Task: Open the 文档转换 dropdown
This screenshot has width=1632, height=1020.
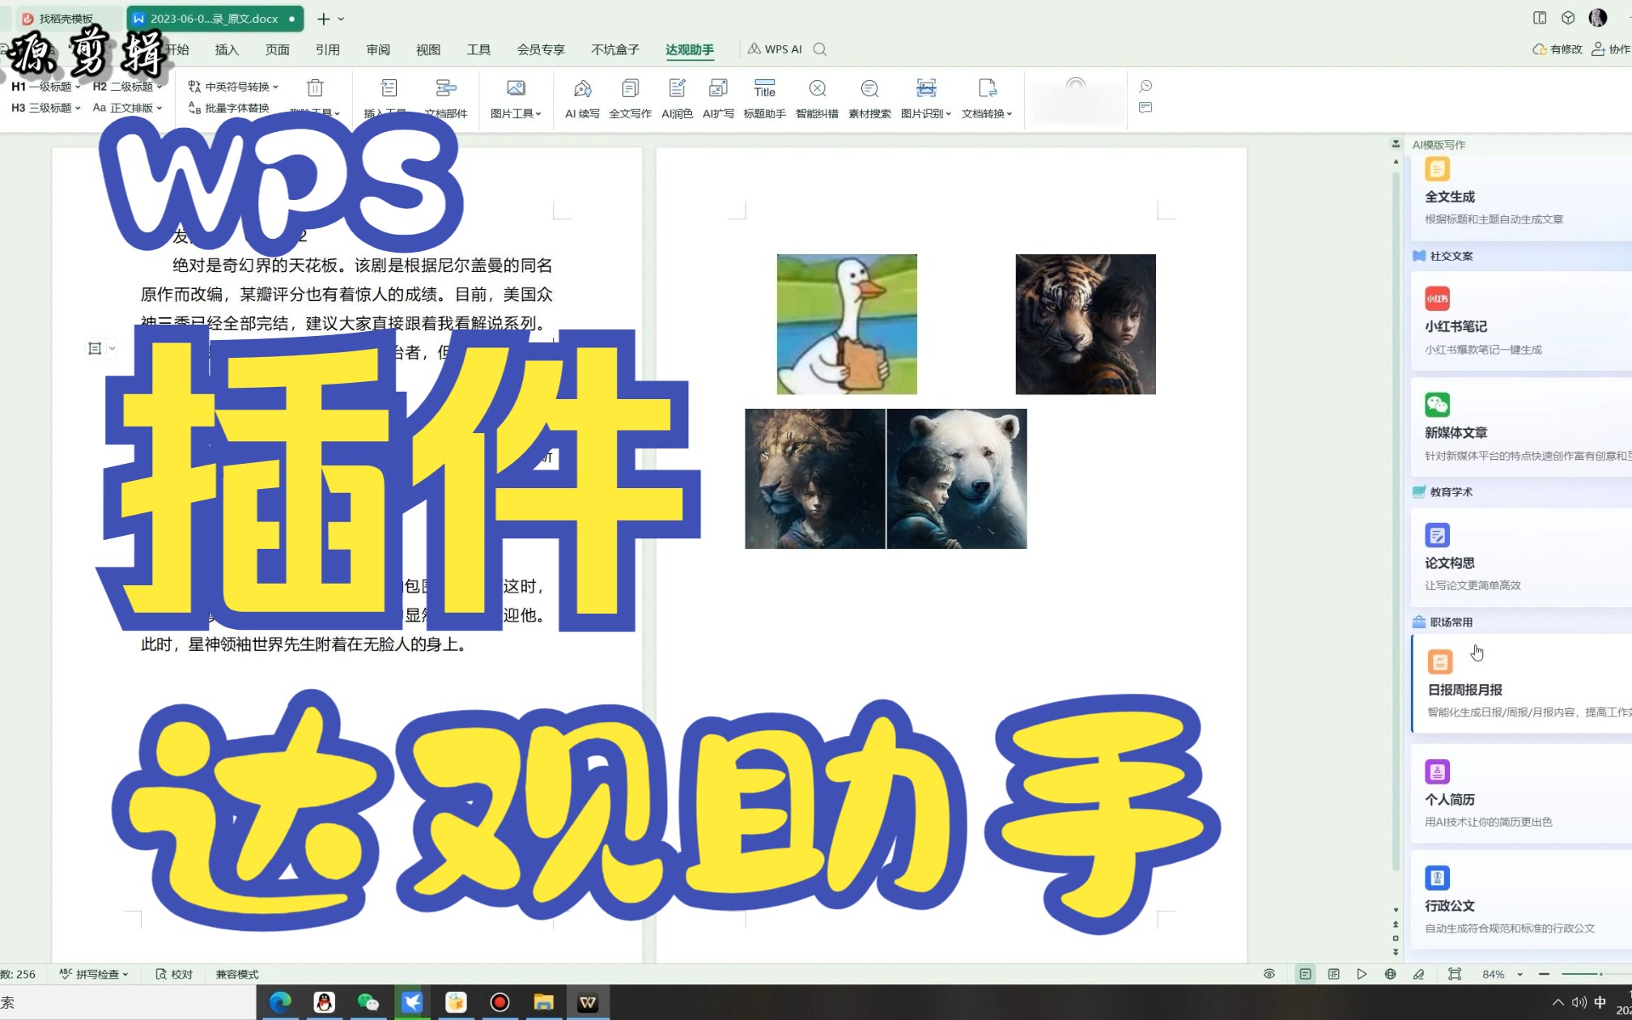Action: [x=987, y=99]
